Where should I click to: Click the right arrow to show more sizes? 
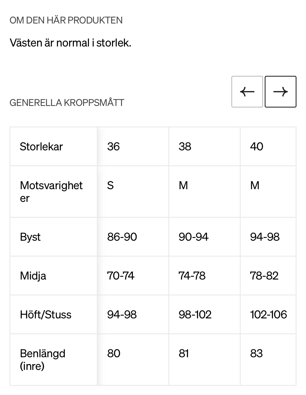pos(280,92)
